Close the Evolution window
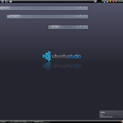This screenshot has width=123, height=123. (85, 7)
